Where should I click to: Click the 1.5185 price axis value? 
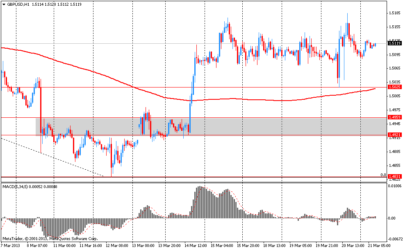point(394,13)
